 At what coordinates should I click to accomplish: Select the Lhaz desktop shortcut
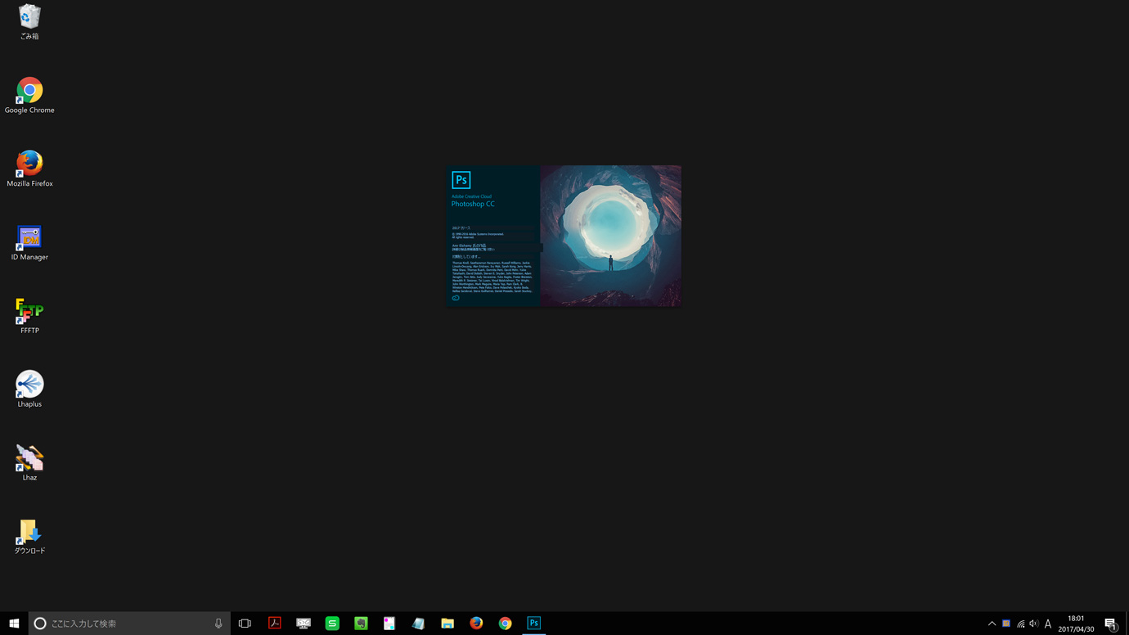29,459
